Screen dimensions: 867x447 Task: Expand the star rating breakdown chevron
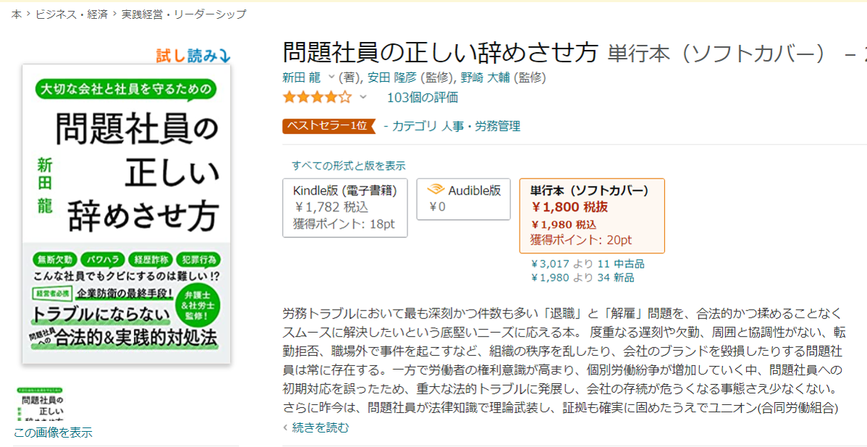[x=363, y=98]
